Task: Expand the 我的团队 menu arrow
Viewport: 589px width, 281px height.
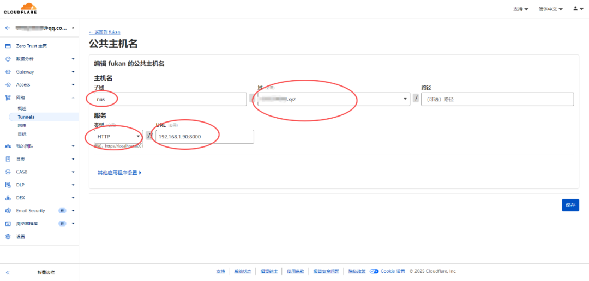Action: (x=73, y=146)
